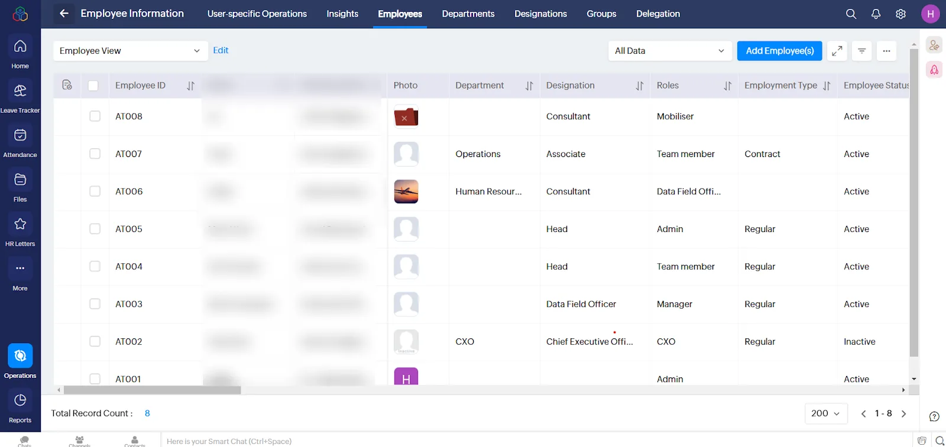Open the three-dot more options menu
This screenshot has width=946, height=447.
point(887,51)
